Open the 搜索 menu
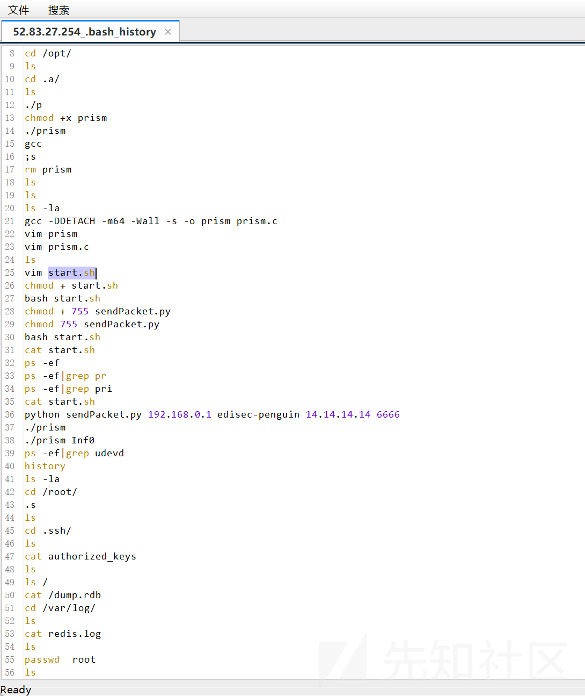Image resolution: width=585 pixels, height=696 pixels. click(58, 10)
